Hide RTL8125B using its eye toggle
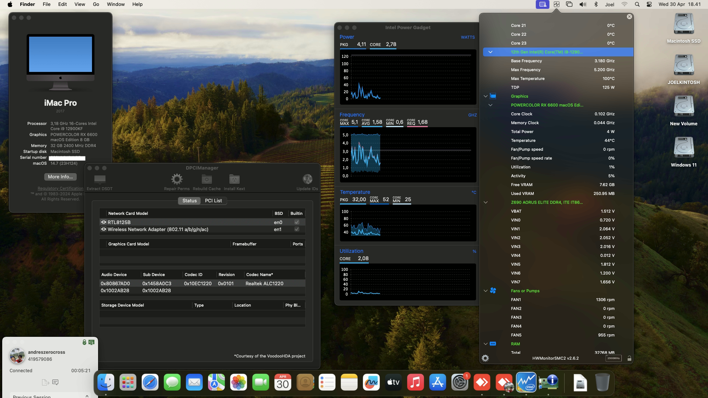 (x=104, y=222)
